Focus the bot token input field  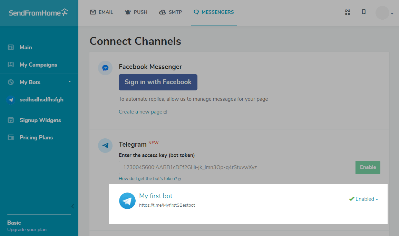point(237,167)
